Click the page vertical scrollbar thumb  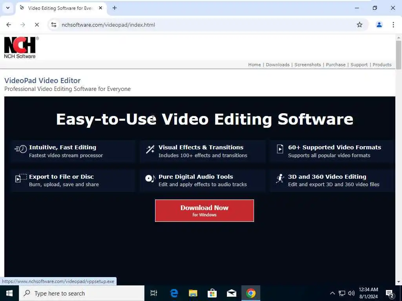(x=398, y=55)
